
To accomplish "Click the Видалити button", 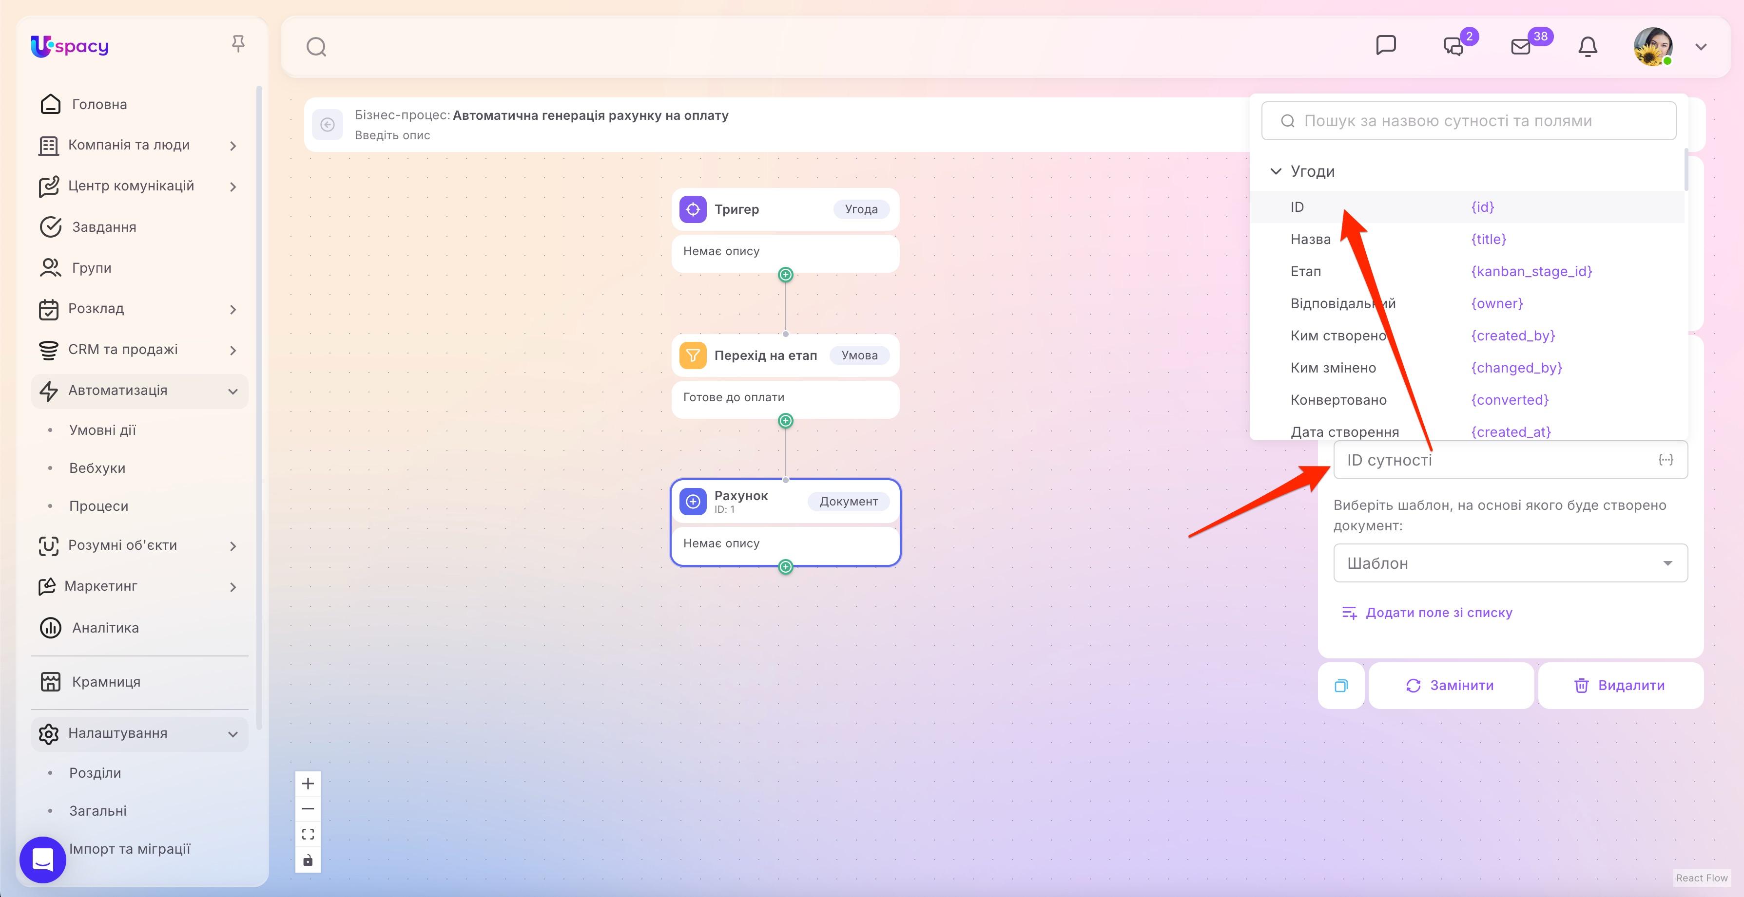I will (1620, 686).
